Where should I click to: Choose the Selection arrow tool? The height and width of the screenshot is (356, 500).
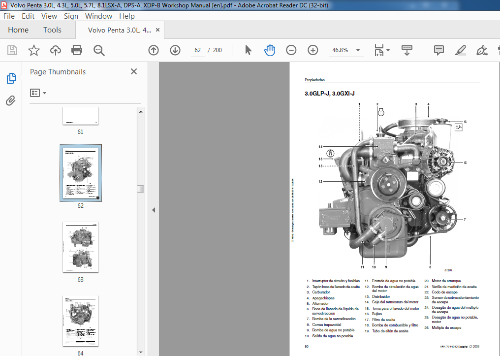(x=248, y=50)
